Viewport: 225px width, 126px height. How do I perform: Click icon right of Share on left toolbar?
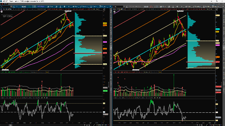[x=56, y=7]
